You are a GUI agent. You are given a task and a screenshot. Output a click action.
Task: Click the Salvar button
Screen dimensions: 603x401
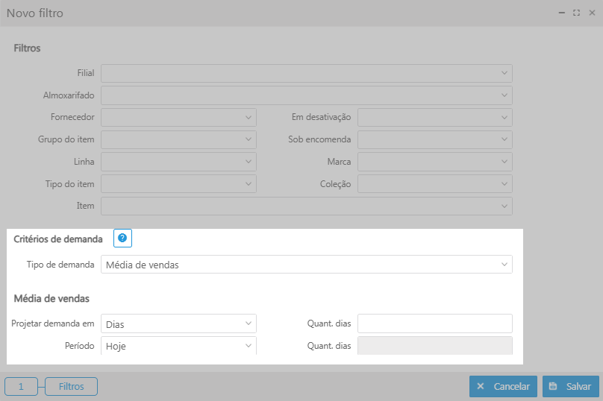pyautogui.click(x=570, y=386)
